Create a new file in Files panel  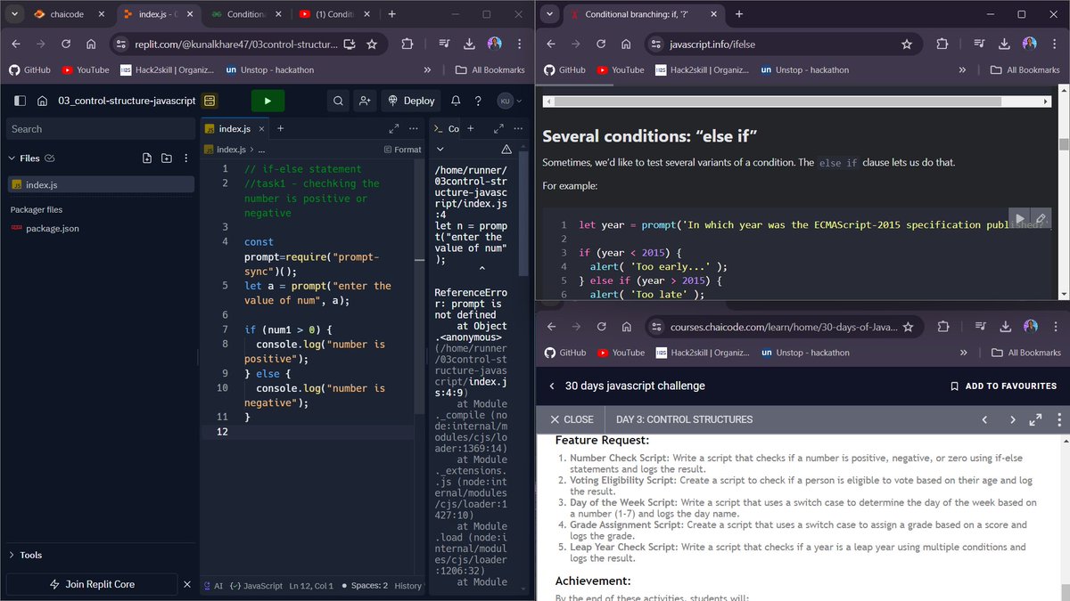tap(147, 158)
